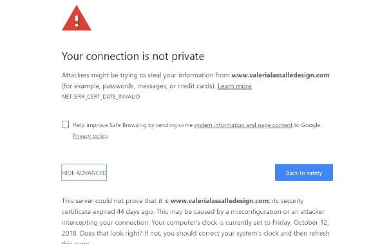Click the Attackers might be trying text

coord(104,75)
